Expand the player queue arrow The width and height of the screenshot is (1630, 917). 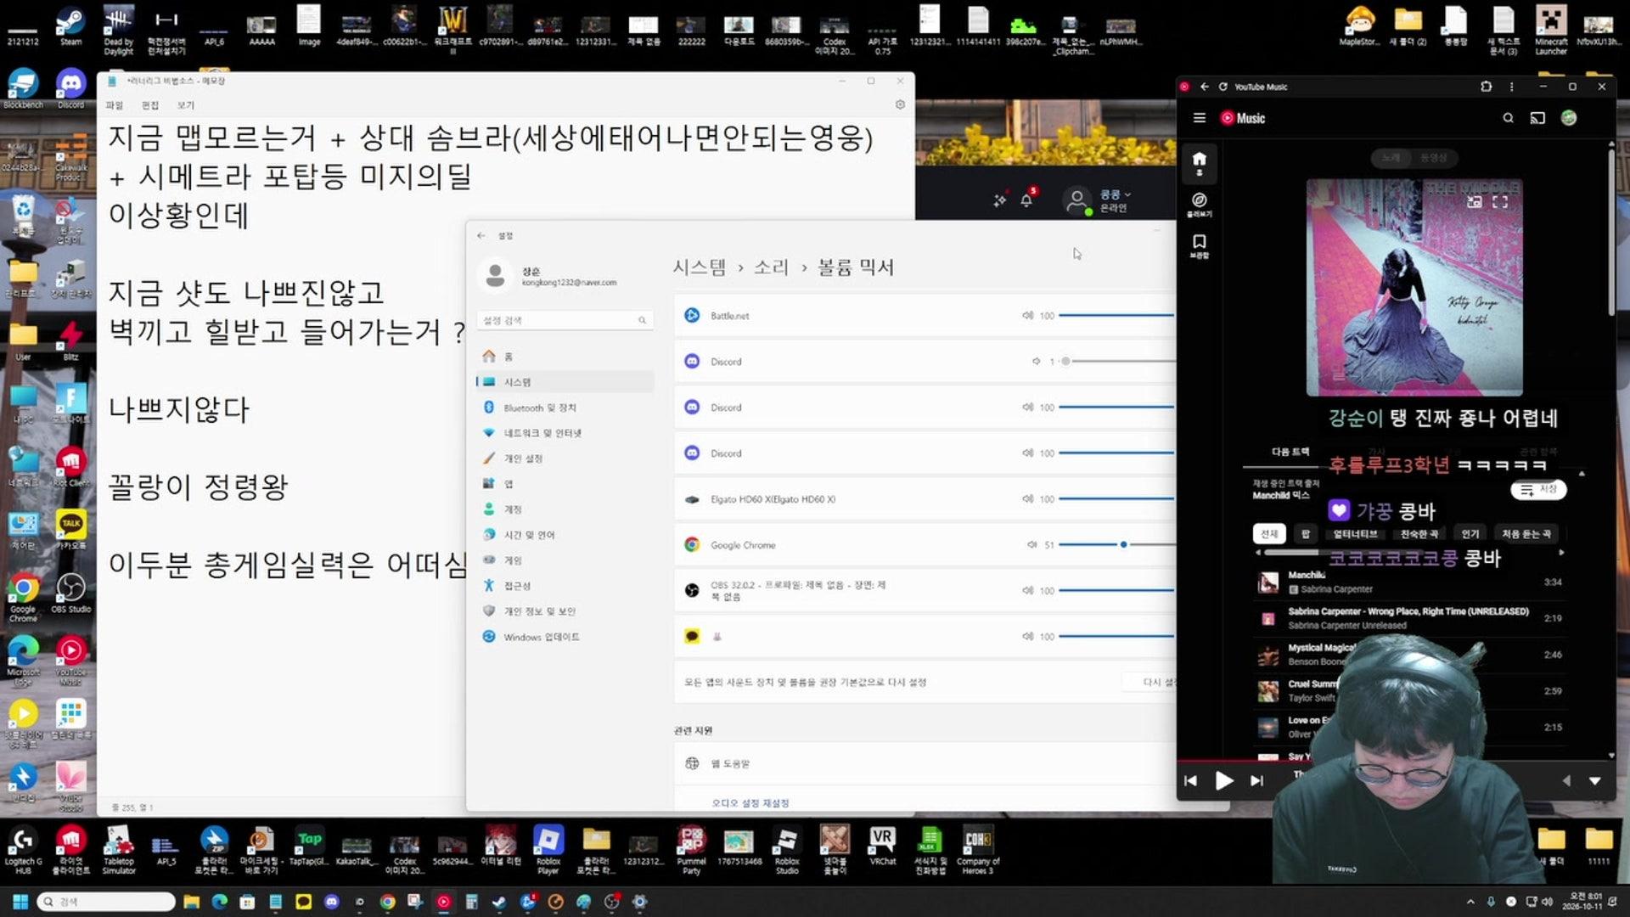click(1594, 780)
